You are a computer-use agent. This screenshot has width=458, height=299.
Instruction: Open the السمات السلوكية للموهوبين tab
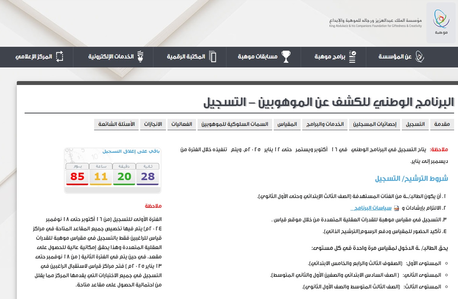click(x=235, y=124)
